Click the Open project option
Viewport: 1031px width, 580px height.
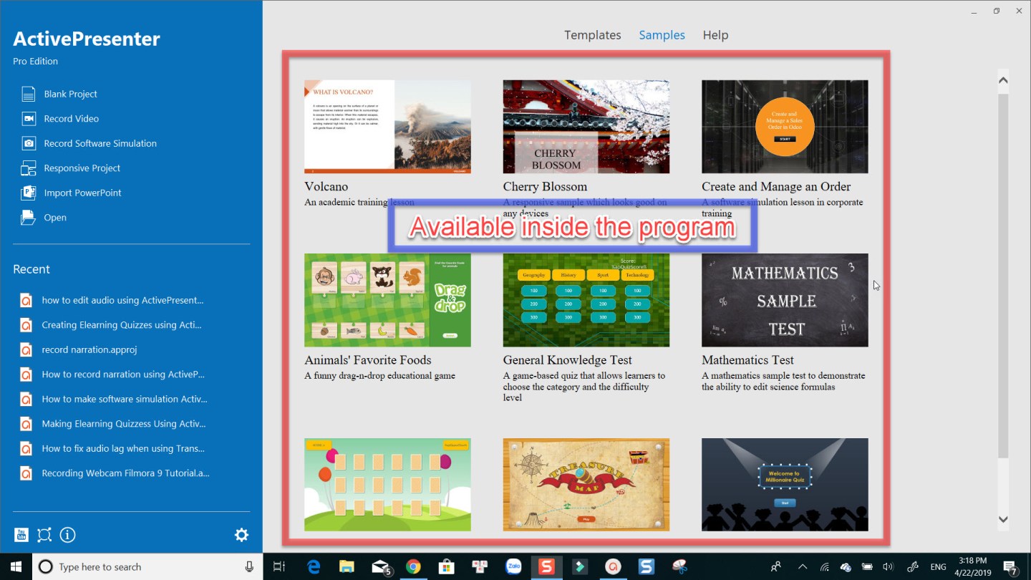tap(43, 218)
